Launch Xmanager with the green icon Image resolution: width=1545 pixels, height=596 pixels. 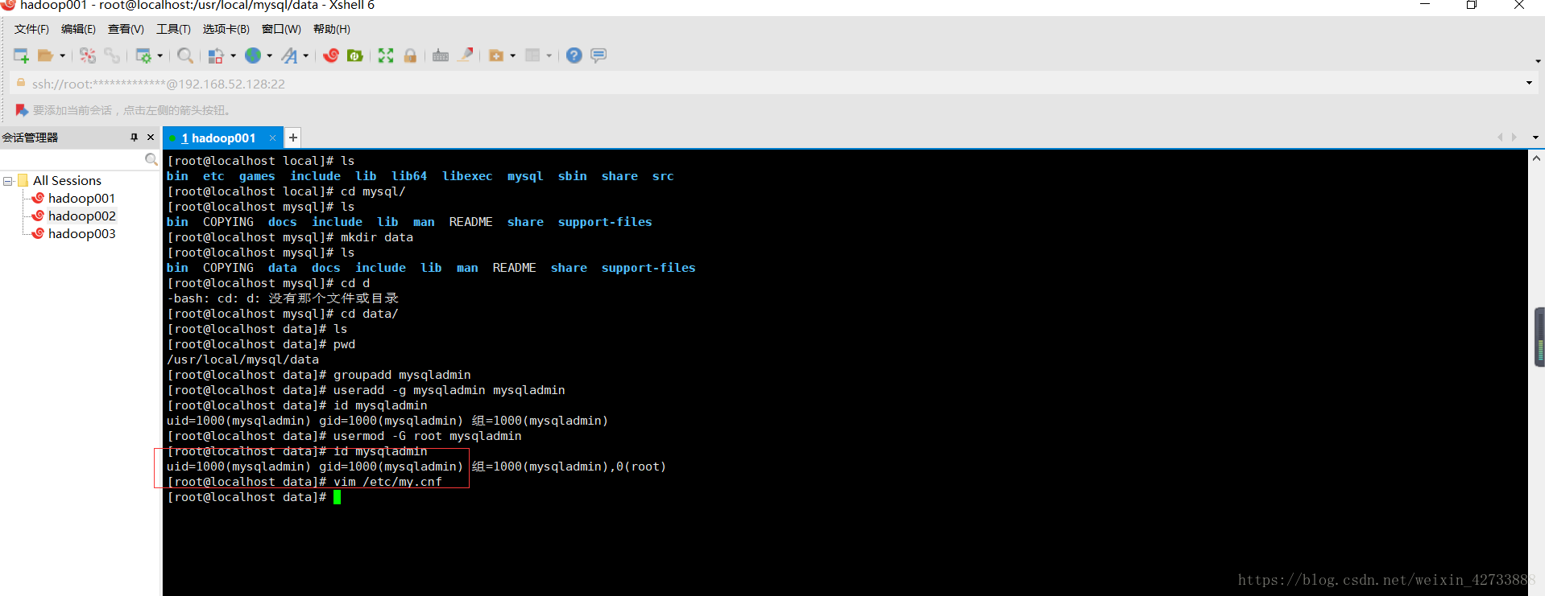[x=355, y=55]
